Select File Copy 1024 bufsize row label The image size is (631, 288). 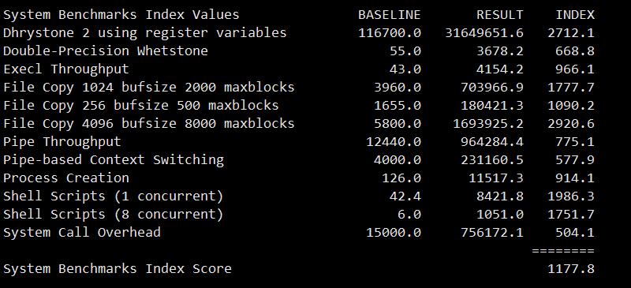tap(149, 88)
